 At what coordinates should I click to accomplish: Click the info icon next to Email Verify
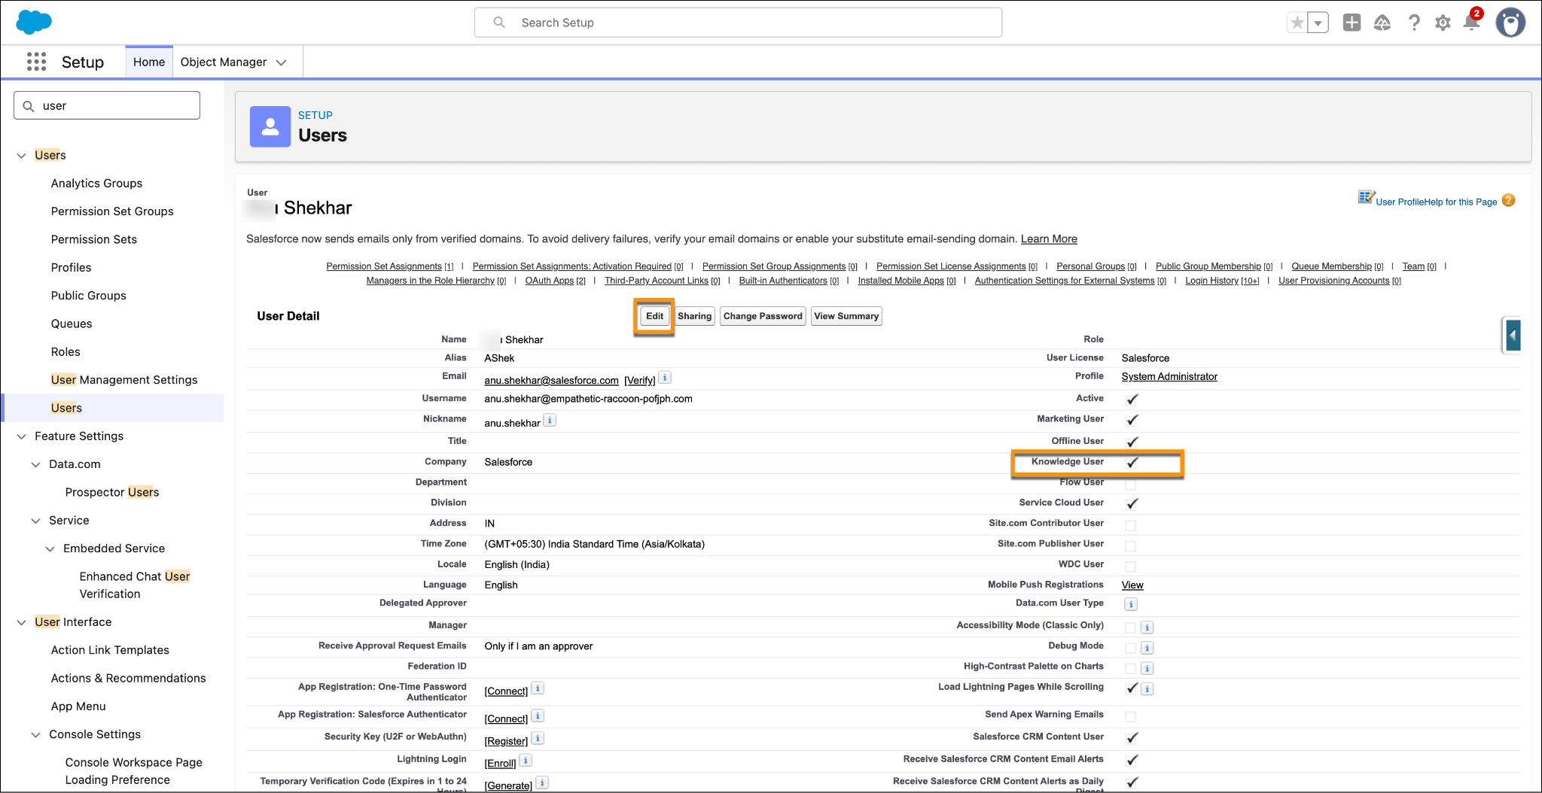click(666, 378)
